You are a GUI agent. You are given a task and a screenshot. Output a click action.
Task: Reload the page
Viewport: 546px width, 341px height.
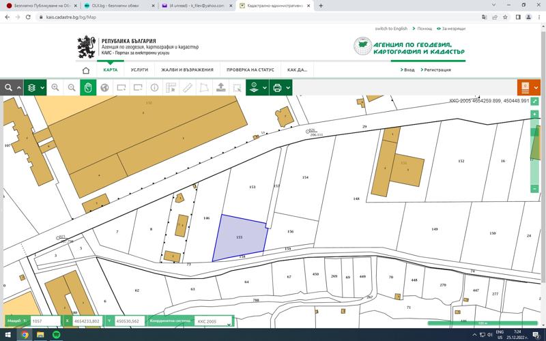[x=28, y=17]
